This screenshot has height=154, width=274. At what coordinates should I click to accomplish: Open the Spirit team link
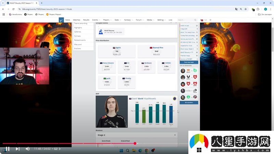click(117, 48)
